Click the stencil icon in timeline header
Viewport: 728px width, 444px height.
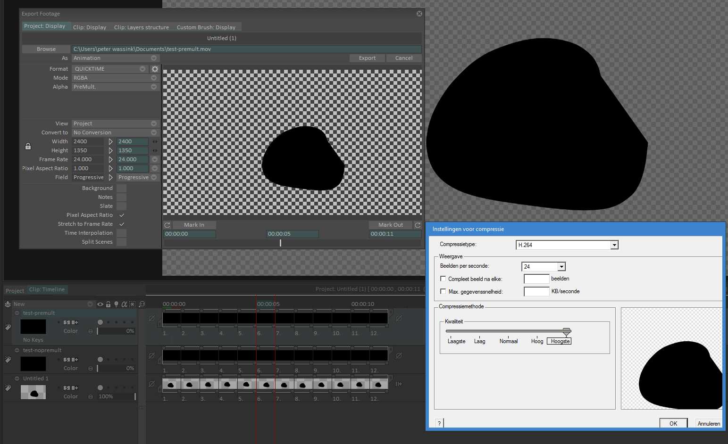click(x=132, y=304)
